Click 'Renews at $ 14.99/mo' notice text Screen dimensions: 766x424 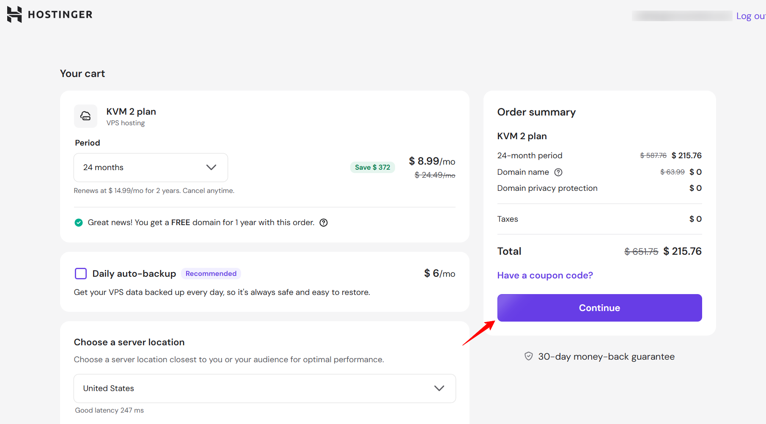click(x=154, y=191)
